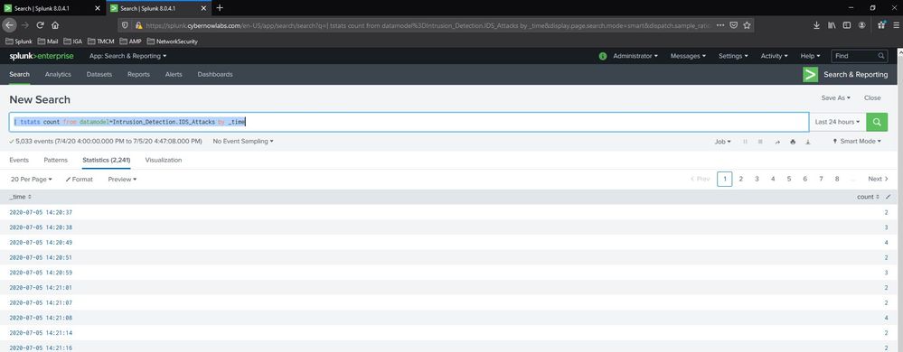Export results with download icon

[808, 142]
